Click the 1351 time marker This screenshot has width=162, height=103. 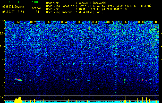tap(17, 22)
